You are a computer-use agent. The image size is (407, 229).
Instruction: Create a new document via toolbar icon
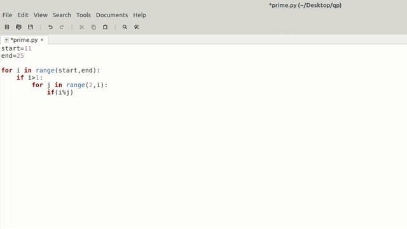[7, 27]
